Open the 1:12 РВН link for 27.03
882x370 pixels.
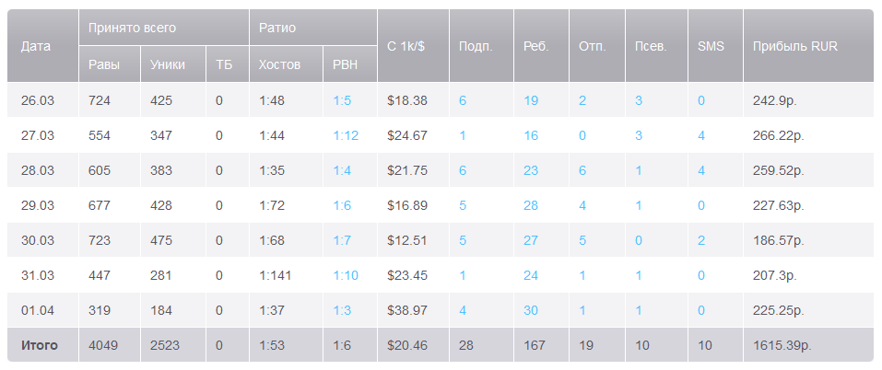[x=346, y=135]
